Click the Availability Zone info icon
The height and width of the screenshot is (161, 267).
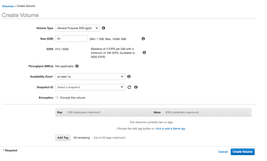pyautogui.click(x=129, y=77)
